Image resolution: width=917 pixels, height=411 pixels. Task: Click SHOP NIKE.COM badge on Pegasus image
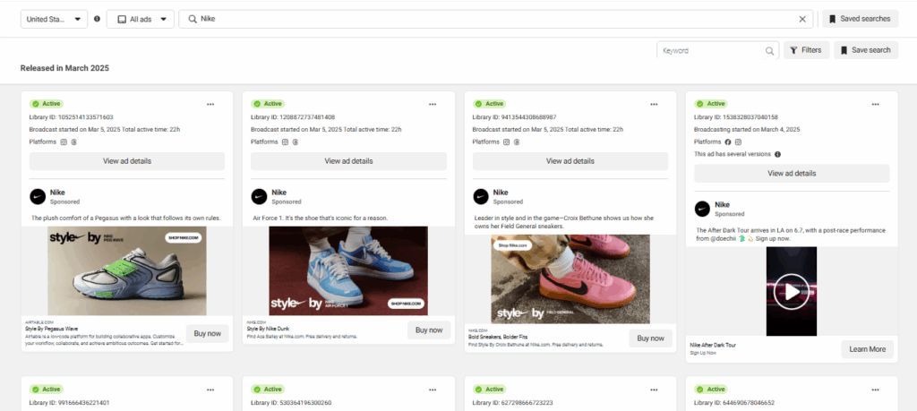pyautogui.click(x=184, y=238)
